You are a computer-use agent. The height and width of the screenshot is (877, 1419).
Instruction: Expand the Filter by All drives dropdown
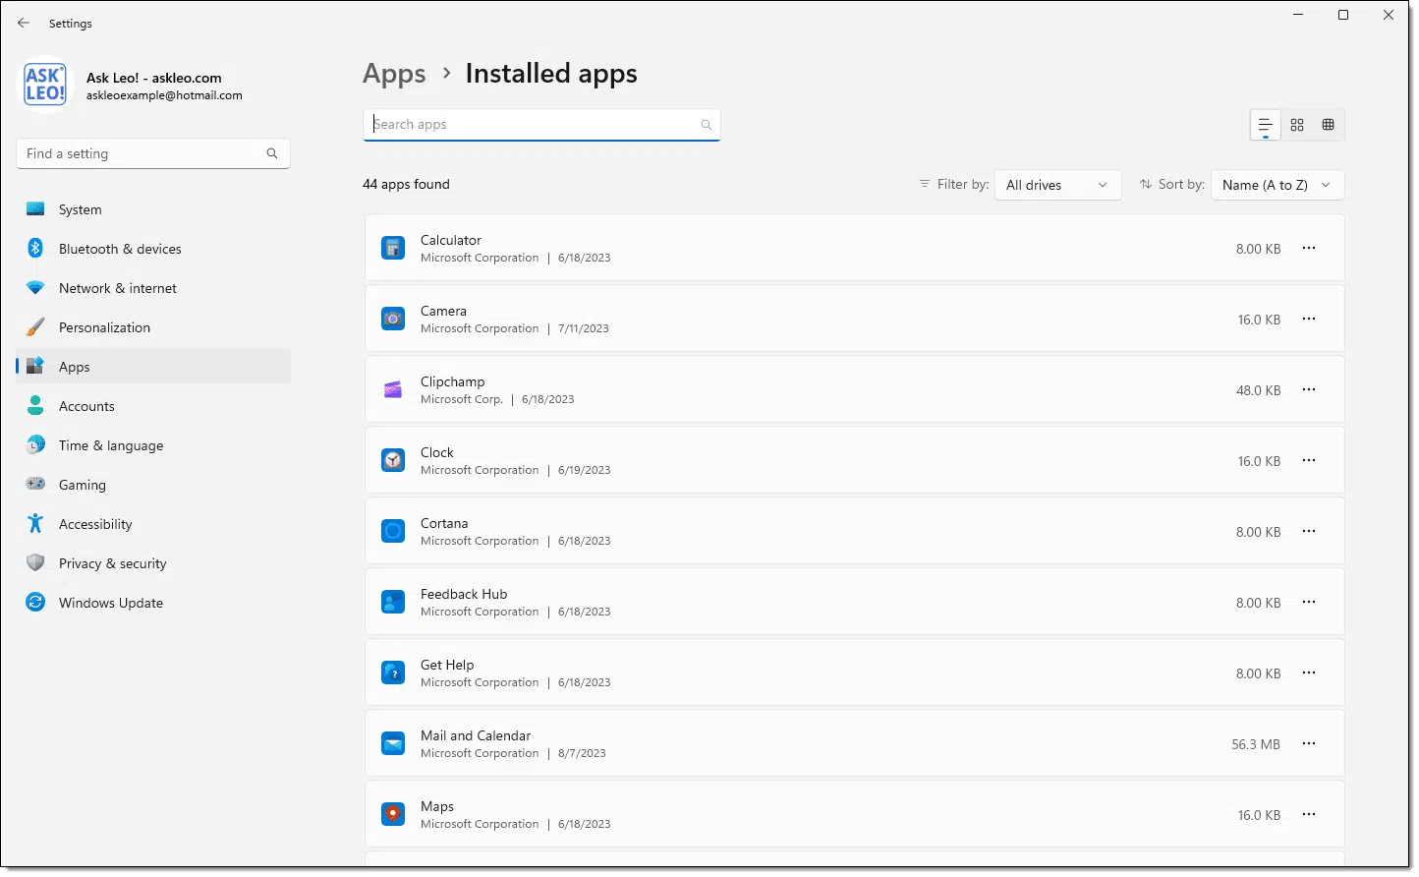click(1058, 185)
